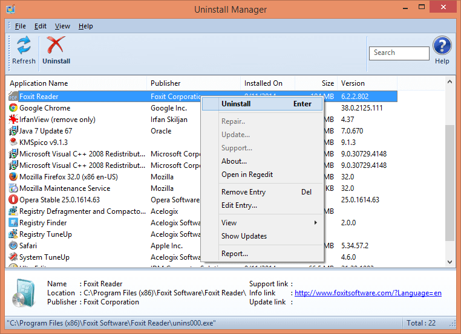Sort by Size column header
Image resolution: width=461 pixels, height=334 pixels.
click(316, 83)
